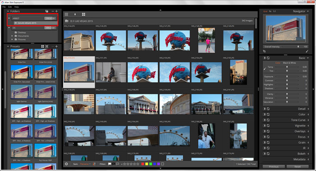
Task: Open the Sort by Filename dropdown
Action: (85, 164)
